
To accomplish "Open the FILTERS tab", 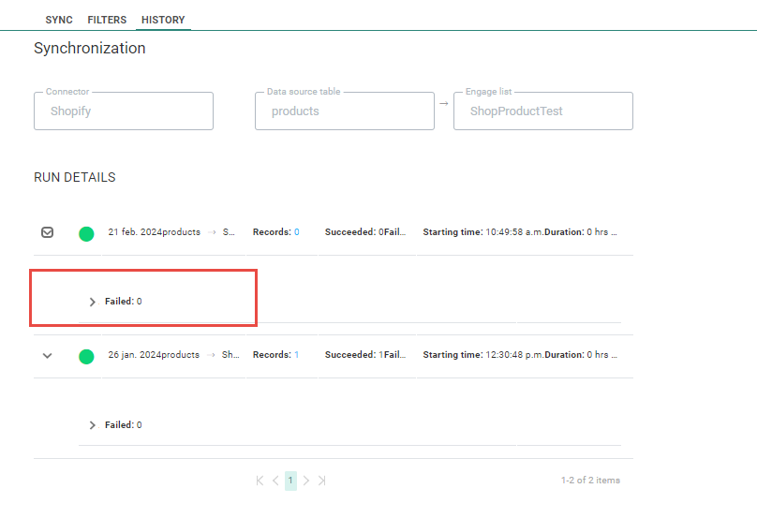I will pyautogui.click(x=107, y=20).
